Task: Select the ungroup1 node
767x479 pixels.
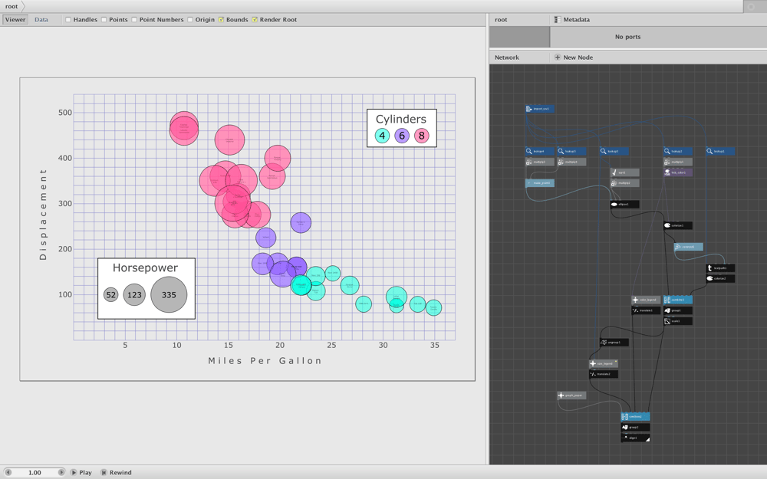Action: click(614, 343)
